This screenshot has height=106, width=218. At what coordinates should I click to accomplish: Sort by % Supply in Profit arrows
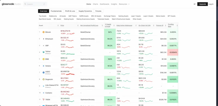click(x=114, y=26)
